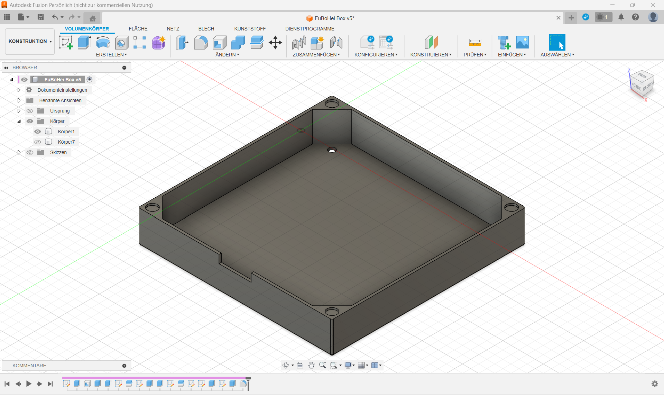Click the last fillet feature in timeline

click(243, 384)
